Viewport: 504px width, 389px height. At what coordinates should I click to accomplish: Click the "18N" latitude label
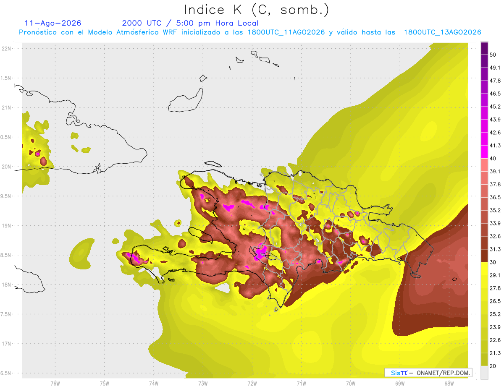tap(7, 285)
